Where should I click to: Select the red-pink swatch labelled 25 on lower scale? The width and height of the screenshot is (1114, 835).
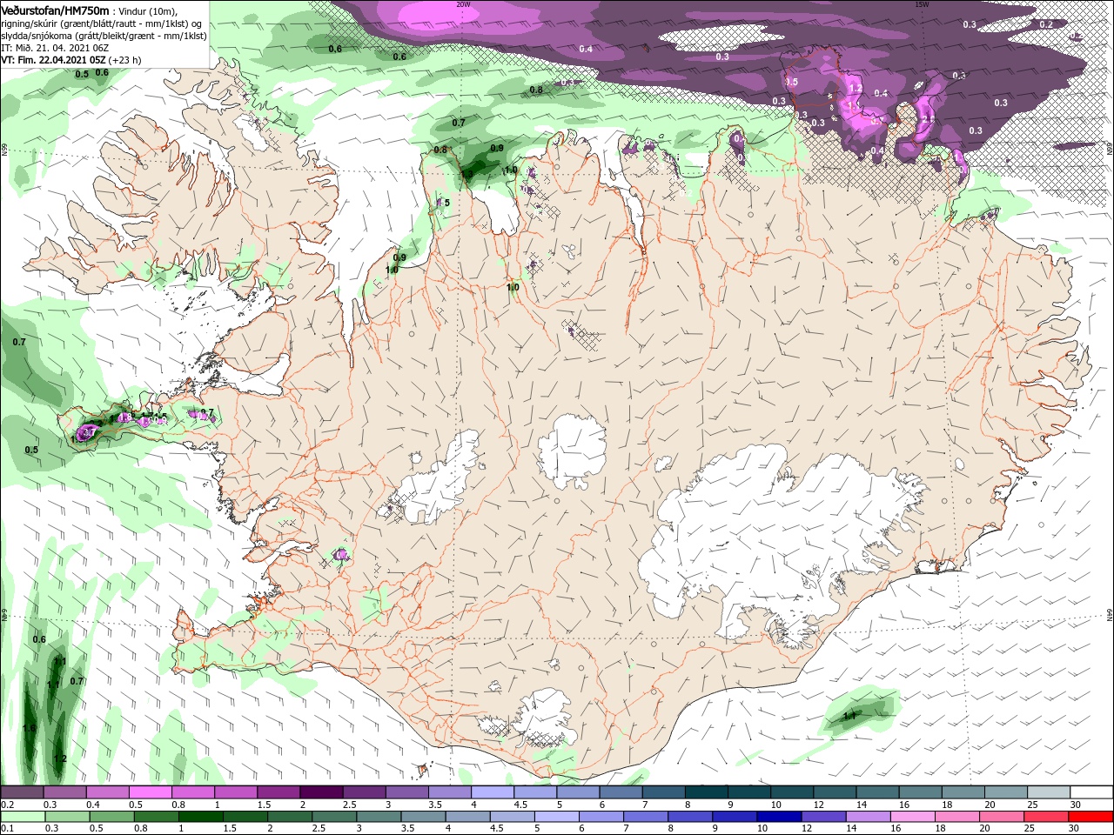1047,817
